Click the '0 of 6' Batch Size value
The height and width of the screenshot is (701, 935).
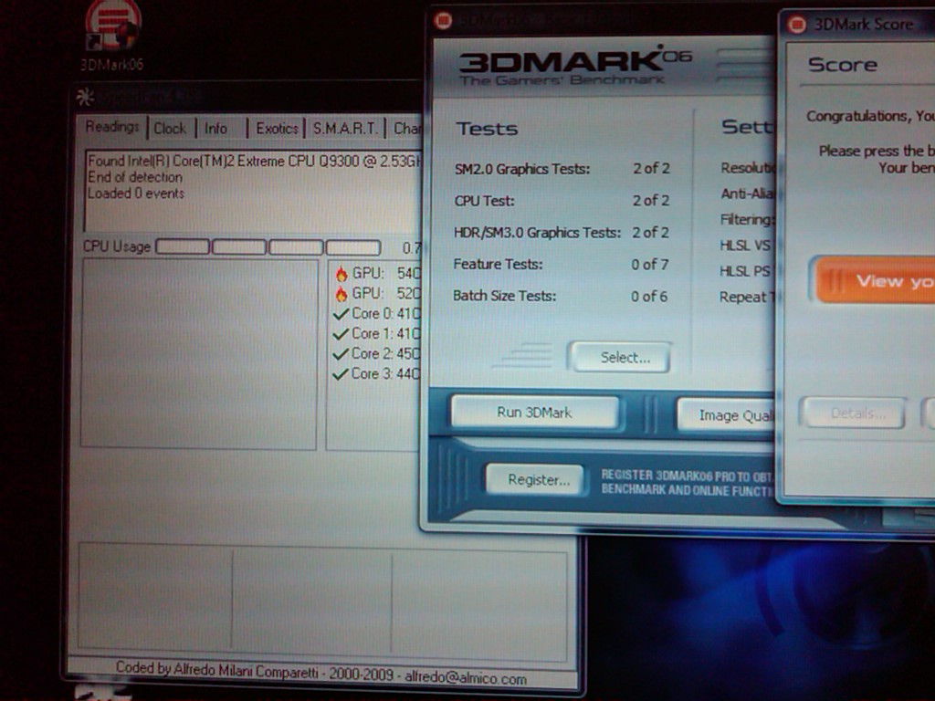pos(649,297)
